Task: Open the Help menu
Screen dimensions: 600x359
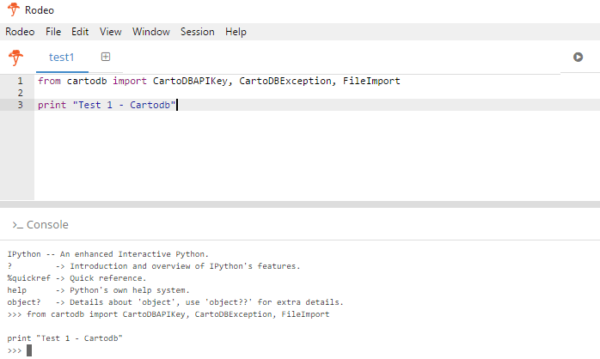Action: [x=236, y=32]
